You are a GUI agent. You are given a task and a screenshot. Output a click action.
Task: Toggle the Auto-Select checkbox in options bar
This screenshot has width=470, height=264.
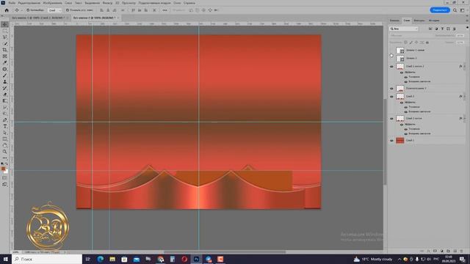coord(28,10)
